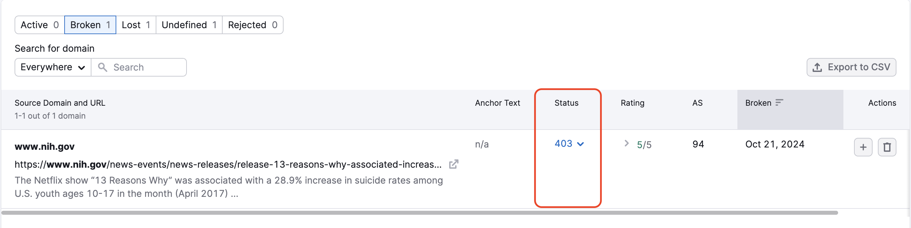Open the external link icon beside URL
Viewport: 911px width, 228px height.
click(x=454, y=164)
